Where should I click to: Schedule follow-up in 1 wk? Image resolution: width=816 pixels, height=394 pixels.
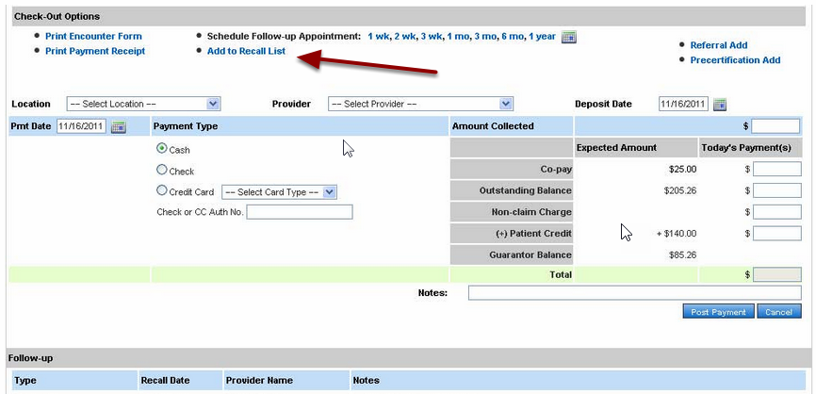click(x=379, y=36)
